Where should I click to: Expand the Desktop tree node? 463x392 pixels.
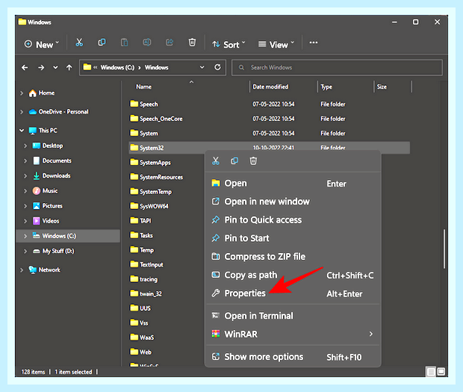(25, 146)
